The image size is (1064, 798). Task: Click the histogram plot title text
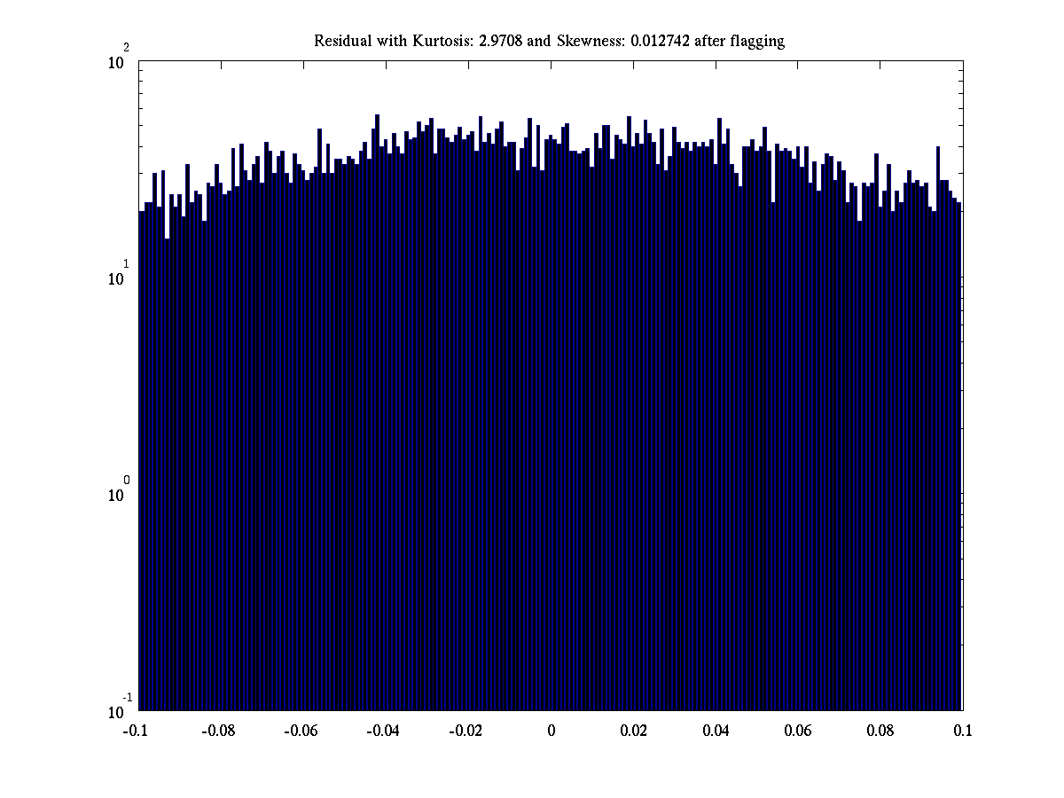coord(549,41)
